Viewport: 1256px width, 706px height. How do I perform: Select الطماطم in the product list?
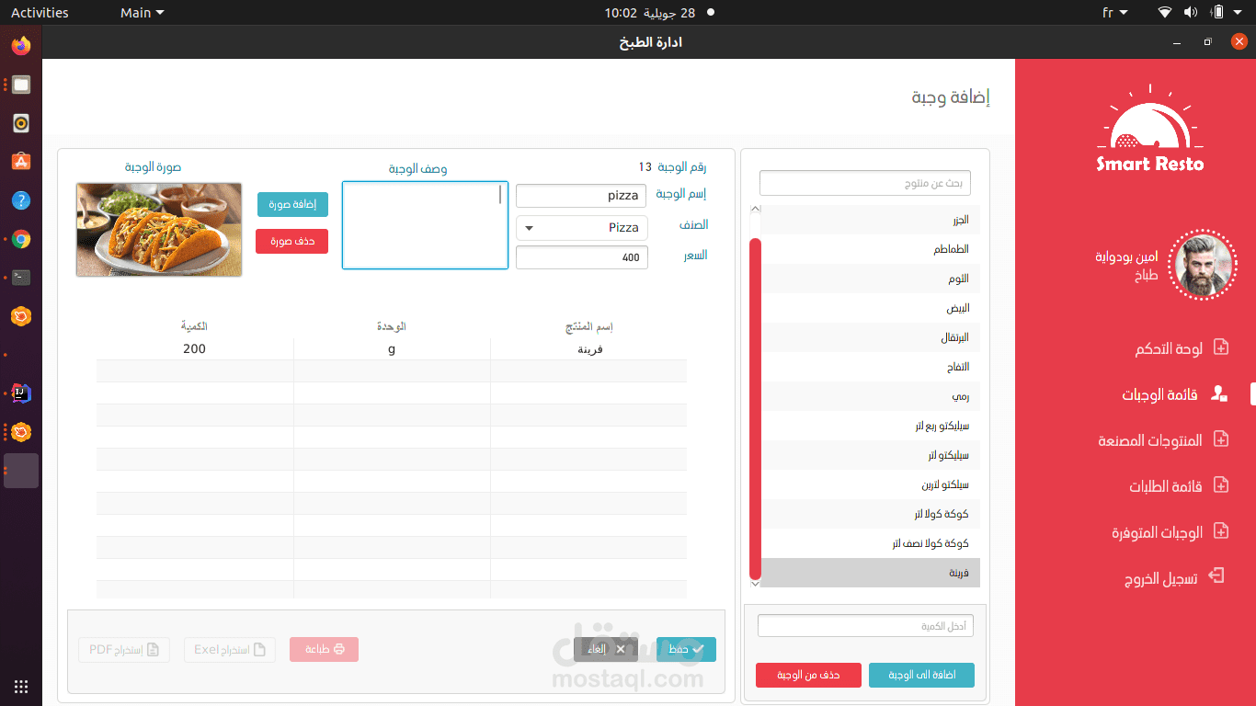pyautogui.click(x=871, y=249)
